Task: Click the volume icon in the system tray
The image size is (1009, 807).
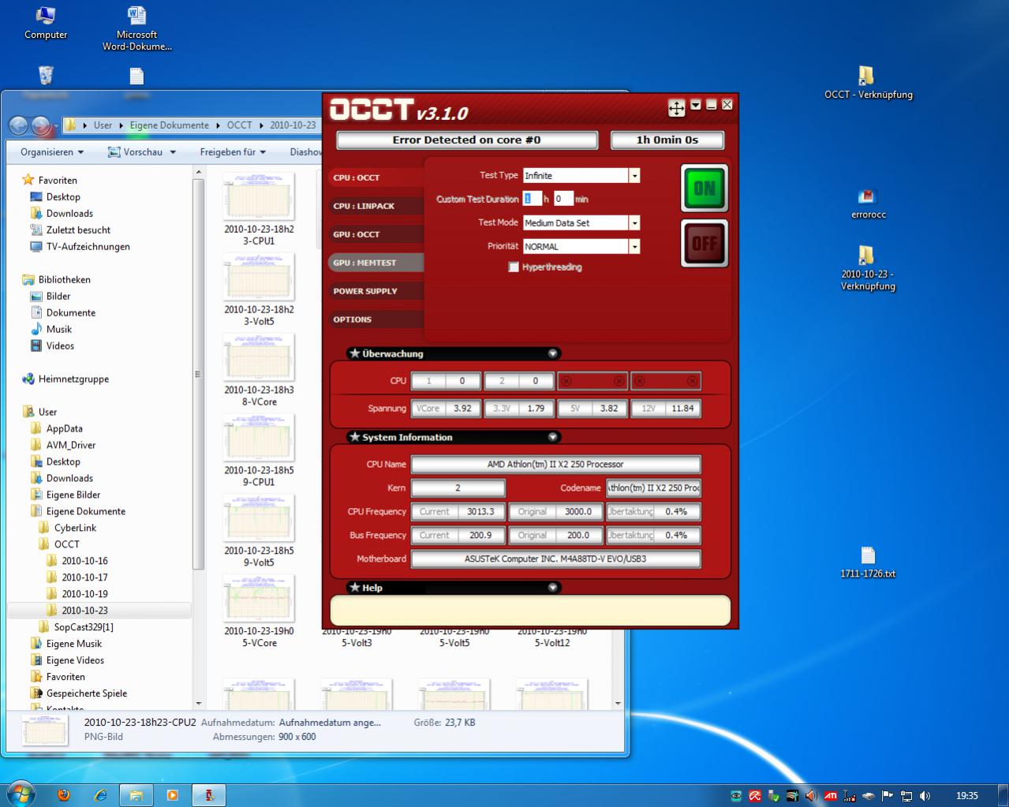Action: (925, 796)
